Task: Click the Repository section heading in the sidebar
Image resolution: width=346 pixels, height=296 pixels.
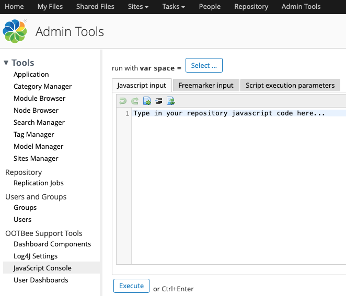Action: point(24,172)
